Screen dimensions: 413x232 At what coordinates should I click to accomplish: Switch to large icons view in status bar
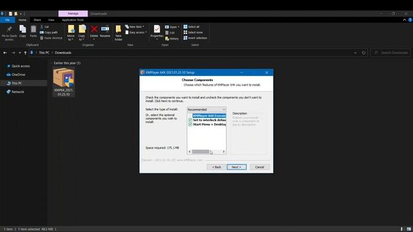coord(408,229)
